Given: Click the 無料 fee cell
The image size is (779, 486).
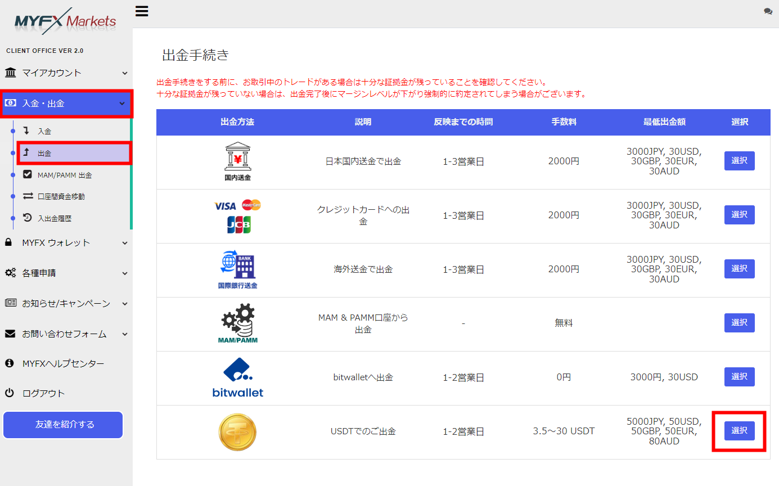Looking at the screenshot, I should [x=564, y=323].
